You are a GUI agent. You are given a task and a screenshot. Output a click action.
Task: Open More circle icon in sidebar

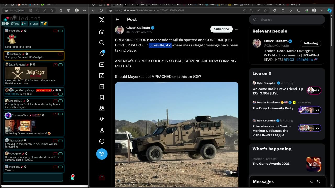(102, 141)
